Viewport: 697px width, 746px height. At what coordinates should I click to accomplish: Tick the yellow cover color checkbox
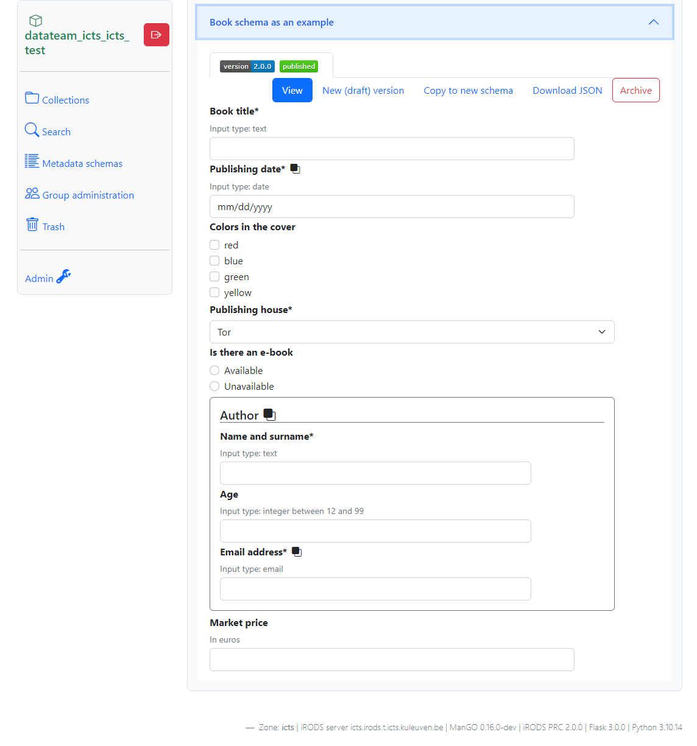coord(214,292)
